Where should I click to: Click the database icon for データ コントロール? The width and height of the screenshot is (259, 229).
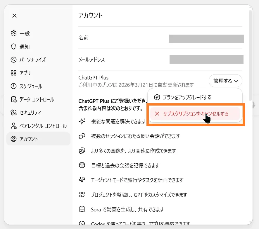(13, 99)
